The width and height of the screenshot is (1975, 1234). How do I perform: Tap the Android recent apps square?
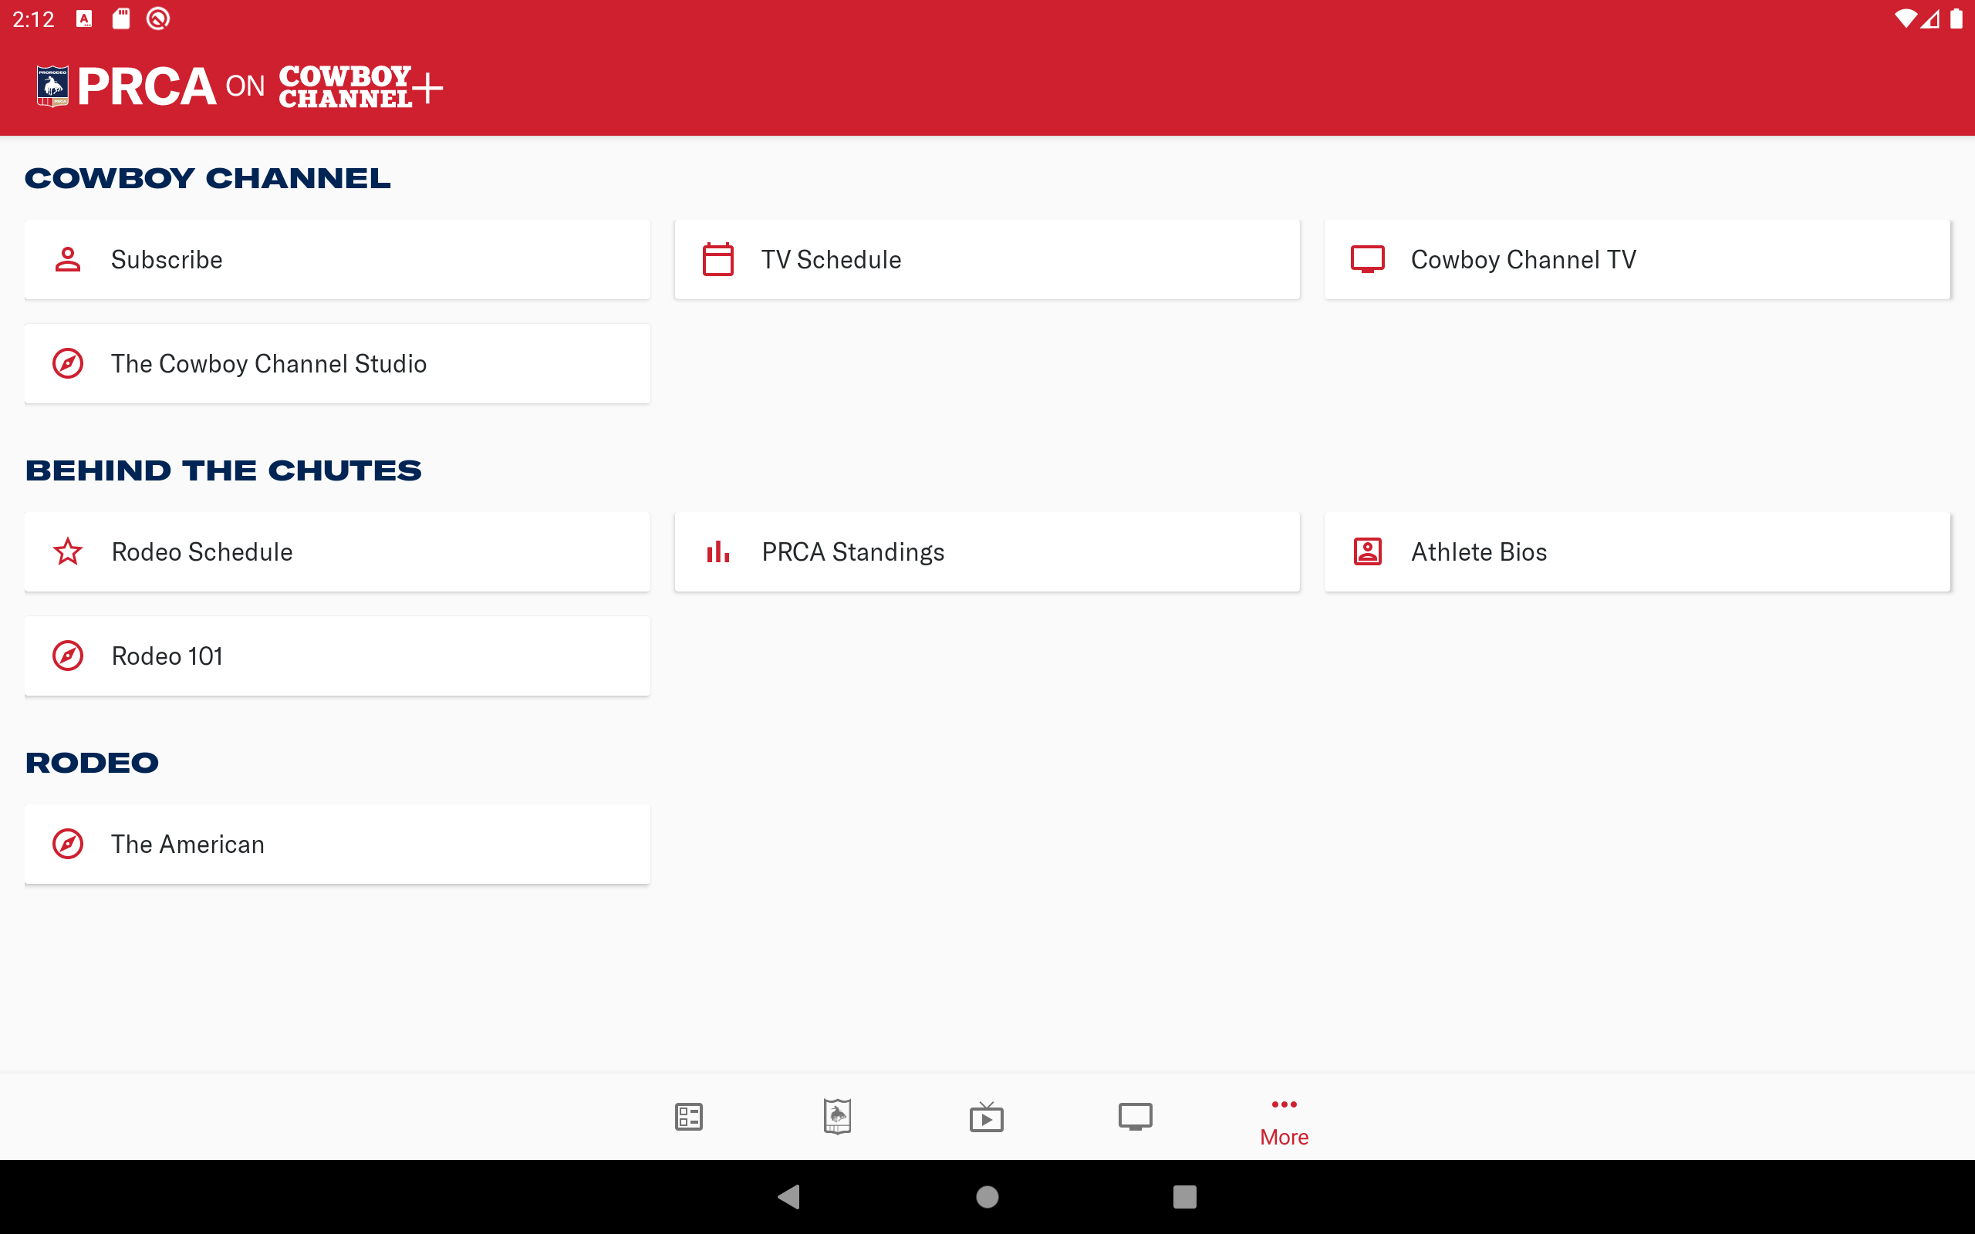(1184, 1196)
